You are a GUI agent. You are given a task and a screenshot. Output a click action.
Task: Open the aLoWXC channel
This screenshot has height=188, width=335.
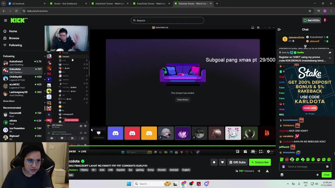coord(22,86)
